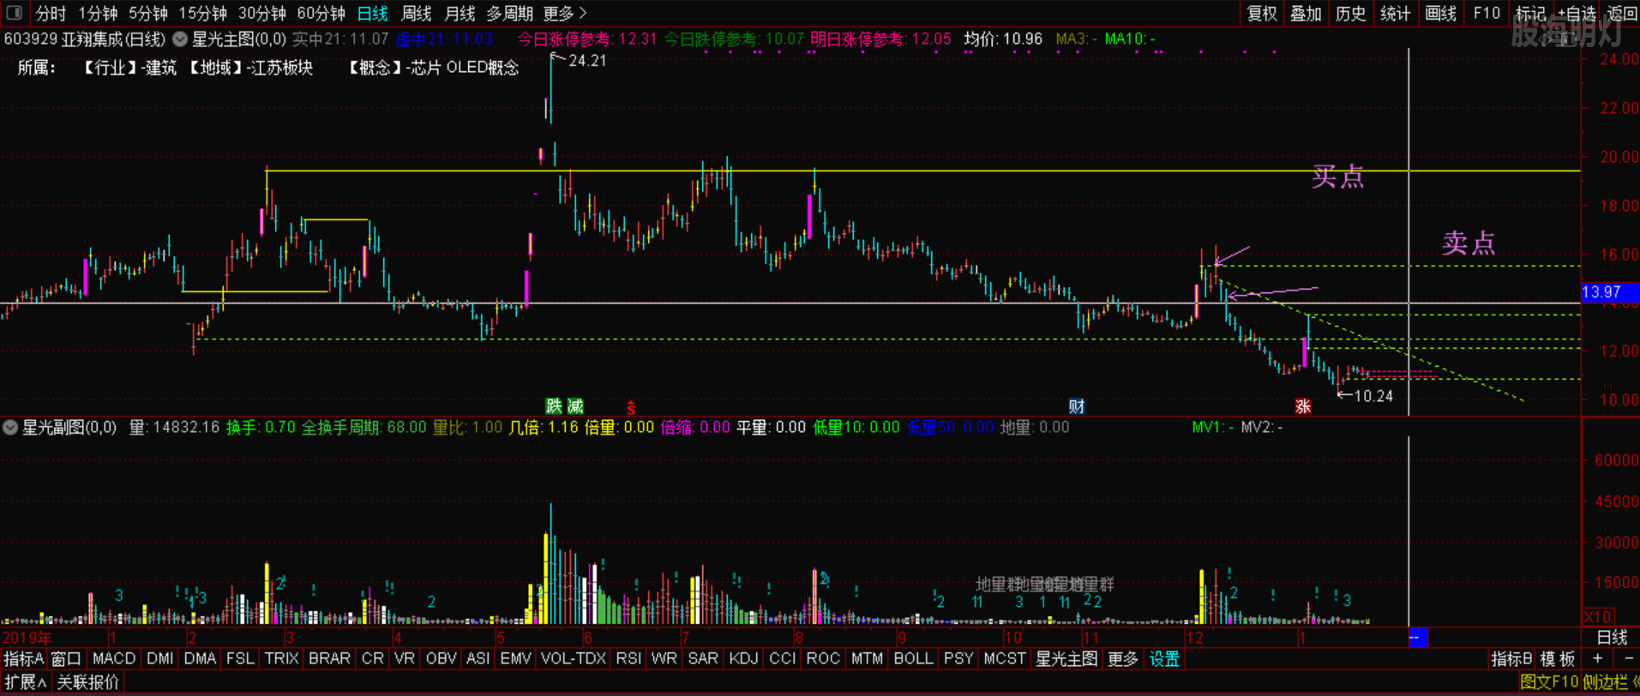Switch to 月线 monthly chart
Viewport: 1640px width, 696px height.
point(460,14)
